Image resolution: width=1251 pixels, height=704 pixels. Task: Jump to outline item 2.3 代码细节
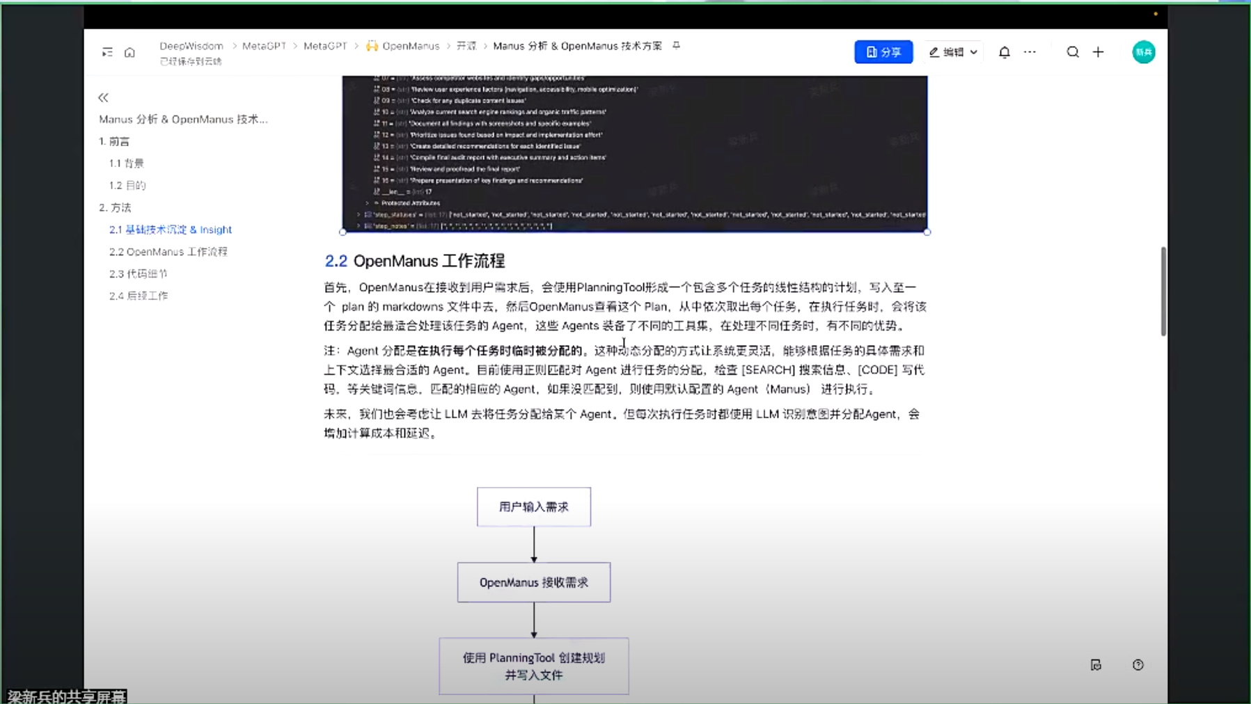[x=138, y=274]
